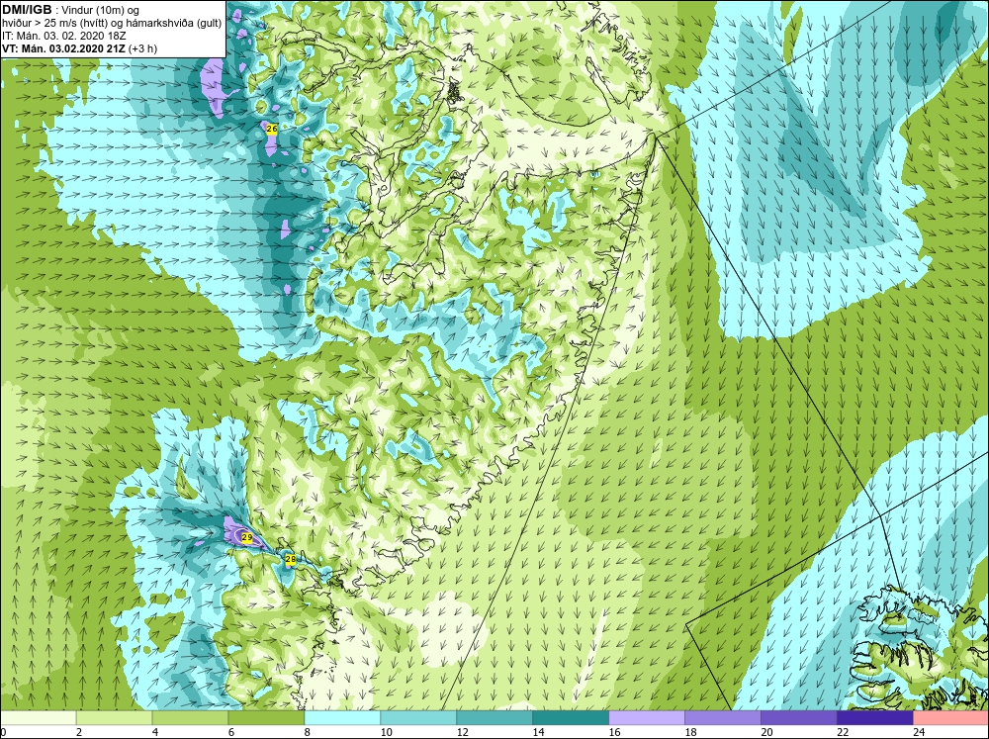Click the 'Vindur (10m) og' header text
The image size is (989, 739).
101,10
